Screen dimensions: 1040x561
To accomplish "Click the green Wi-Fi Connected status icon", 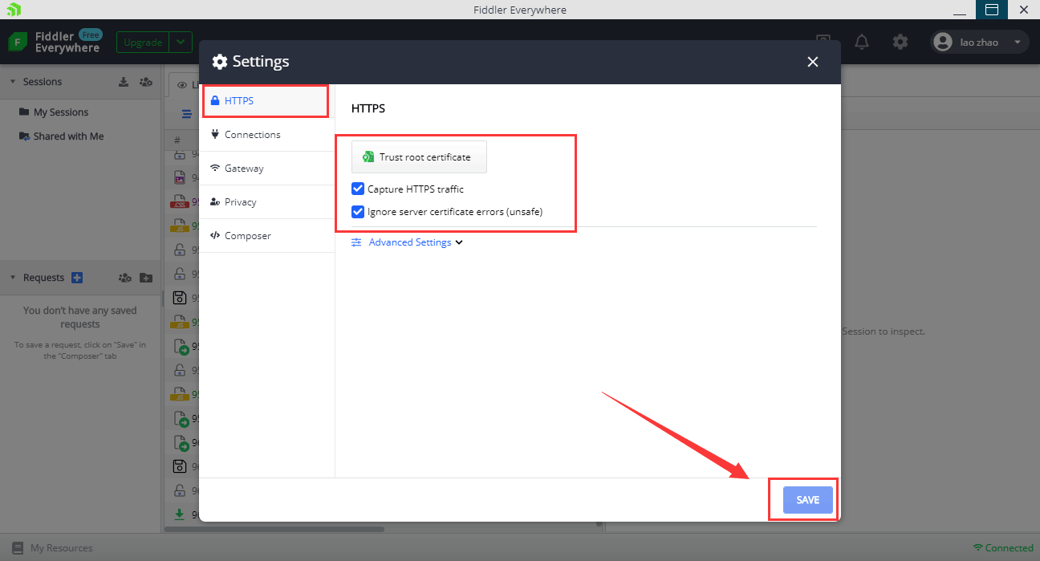I will [978, 548].
